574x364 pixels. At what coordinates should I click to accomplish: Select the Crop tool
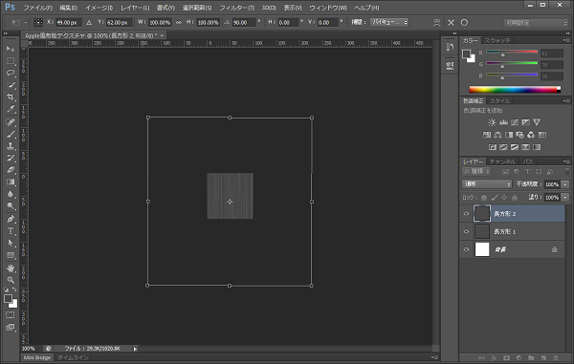[x=11, y=96]
